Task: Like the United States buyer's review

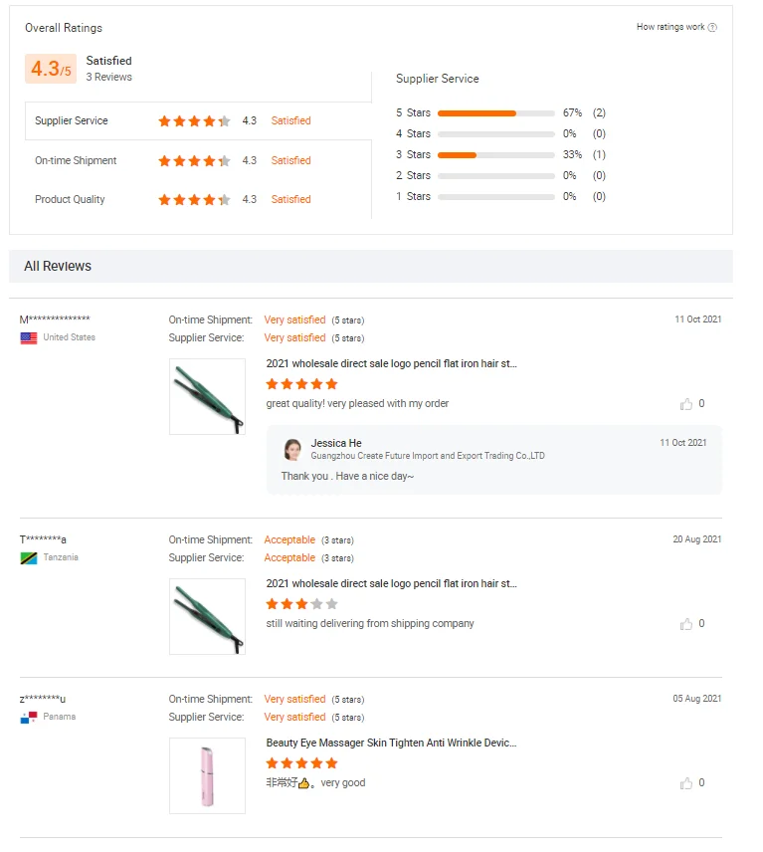Action: 686,404
